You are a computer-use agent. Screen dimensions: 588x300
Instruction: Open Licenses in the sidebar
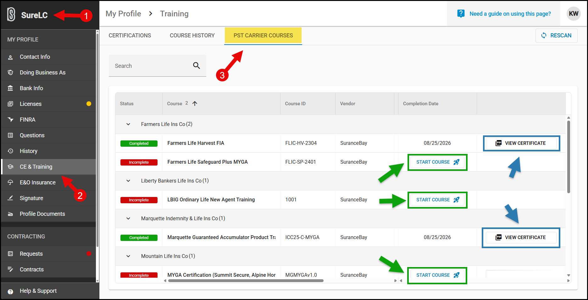pos(49,104)
